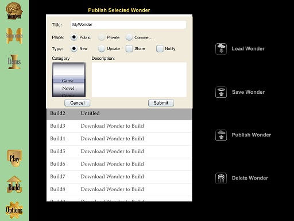This screenshot has height=221, width=294.
Task: Select the Comme... place radio button
Action: (129, 37)
